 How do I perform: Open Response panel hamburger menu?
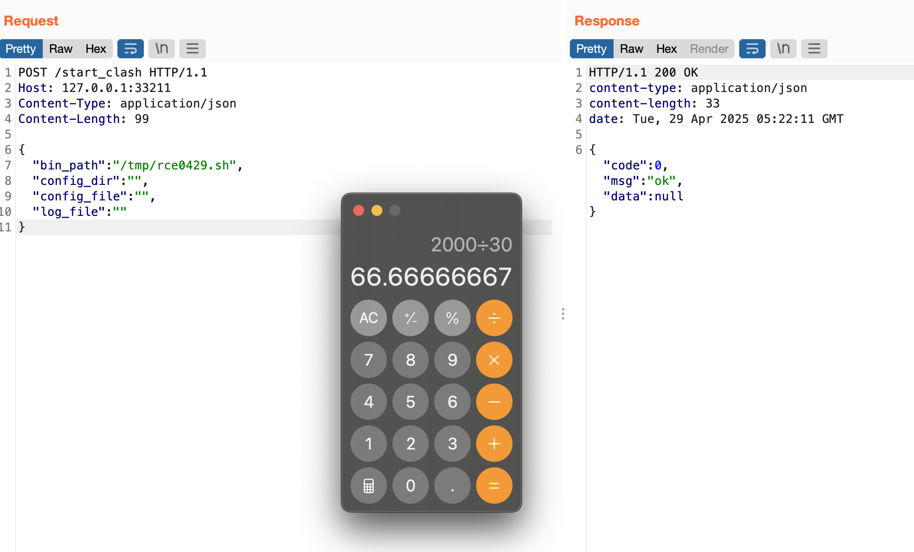(814, 49)
